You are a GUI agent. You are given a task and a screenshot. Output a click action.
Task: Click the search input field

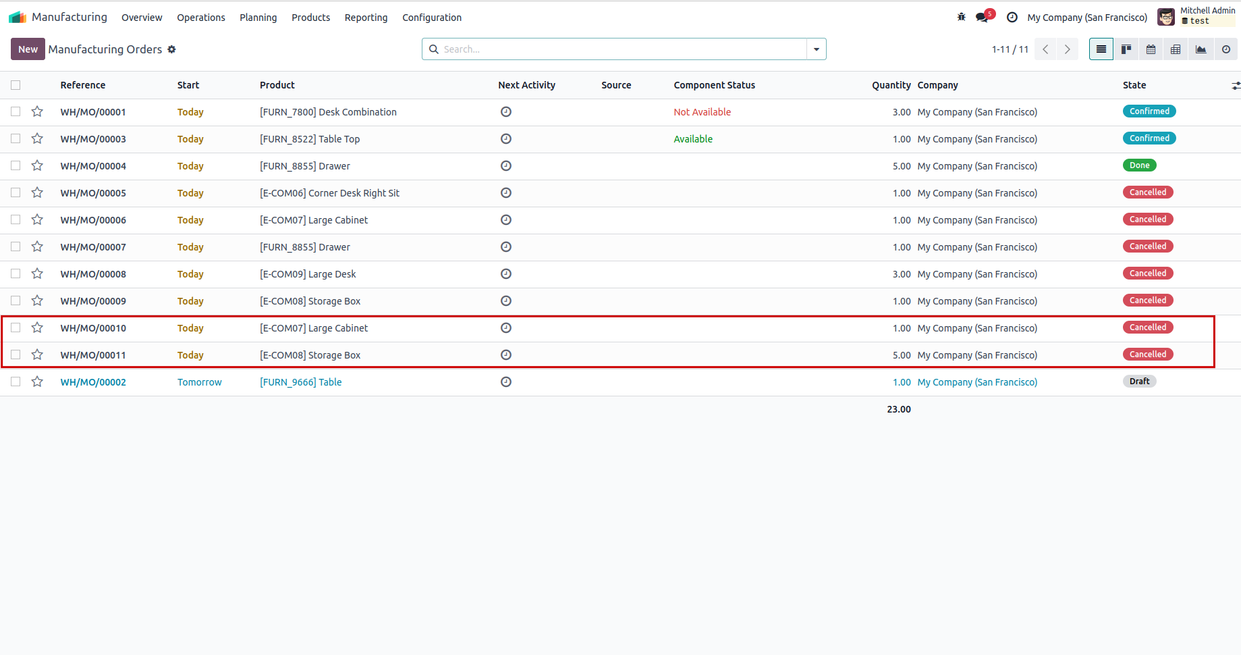click(621, 49)
